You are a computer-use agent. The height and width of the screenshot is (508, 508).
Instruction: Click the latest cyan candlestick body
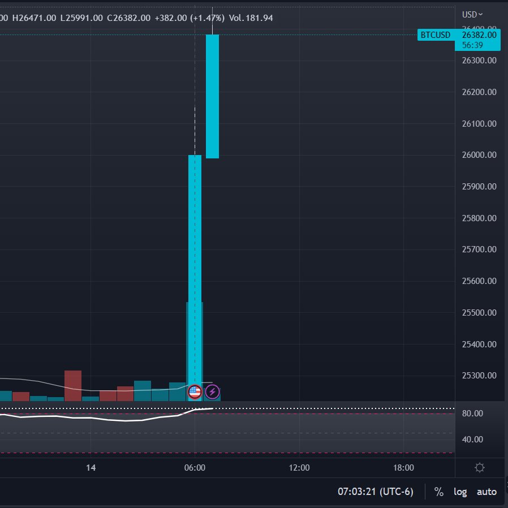(x=212, y=96)
